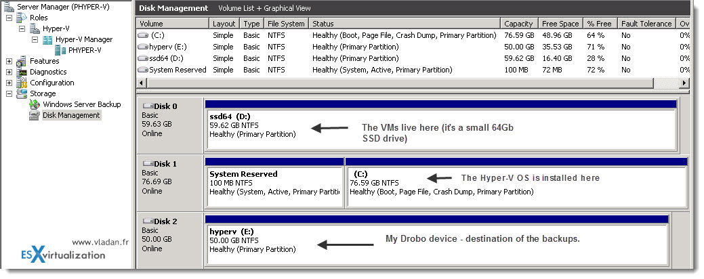
Task: Collapse the Roles tree node
Action: tap(9, 18)
